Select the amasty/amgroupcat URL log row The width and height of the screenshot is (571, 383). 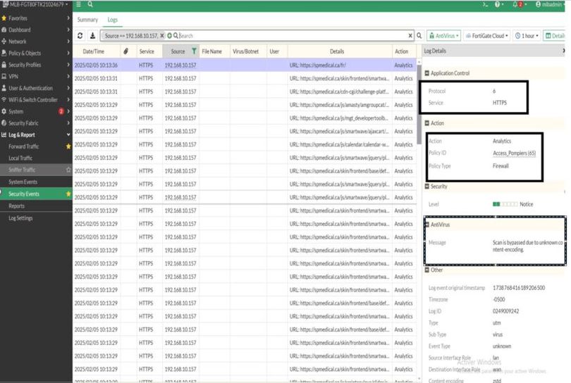pos(245,105)
